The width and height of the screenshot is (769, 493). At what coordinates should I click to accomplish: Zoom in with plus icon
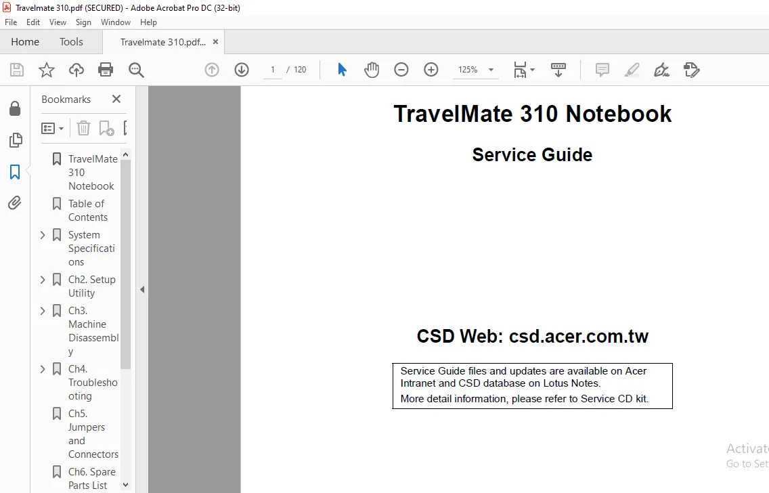point(431,70)
